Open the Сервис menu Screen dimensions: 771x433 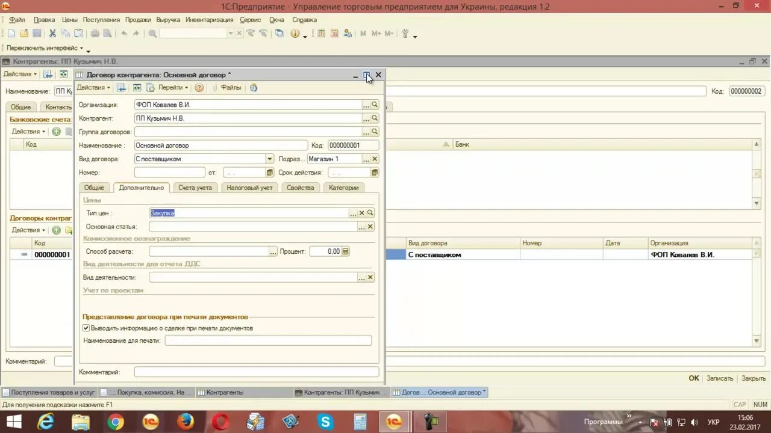[x=250, y=20]
